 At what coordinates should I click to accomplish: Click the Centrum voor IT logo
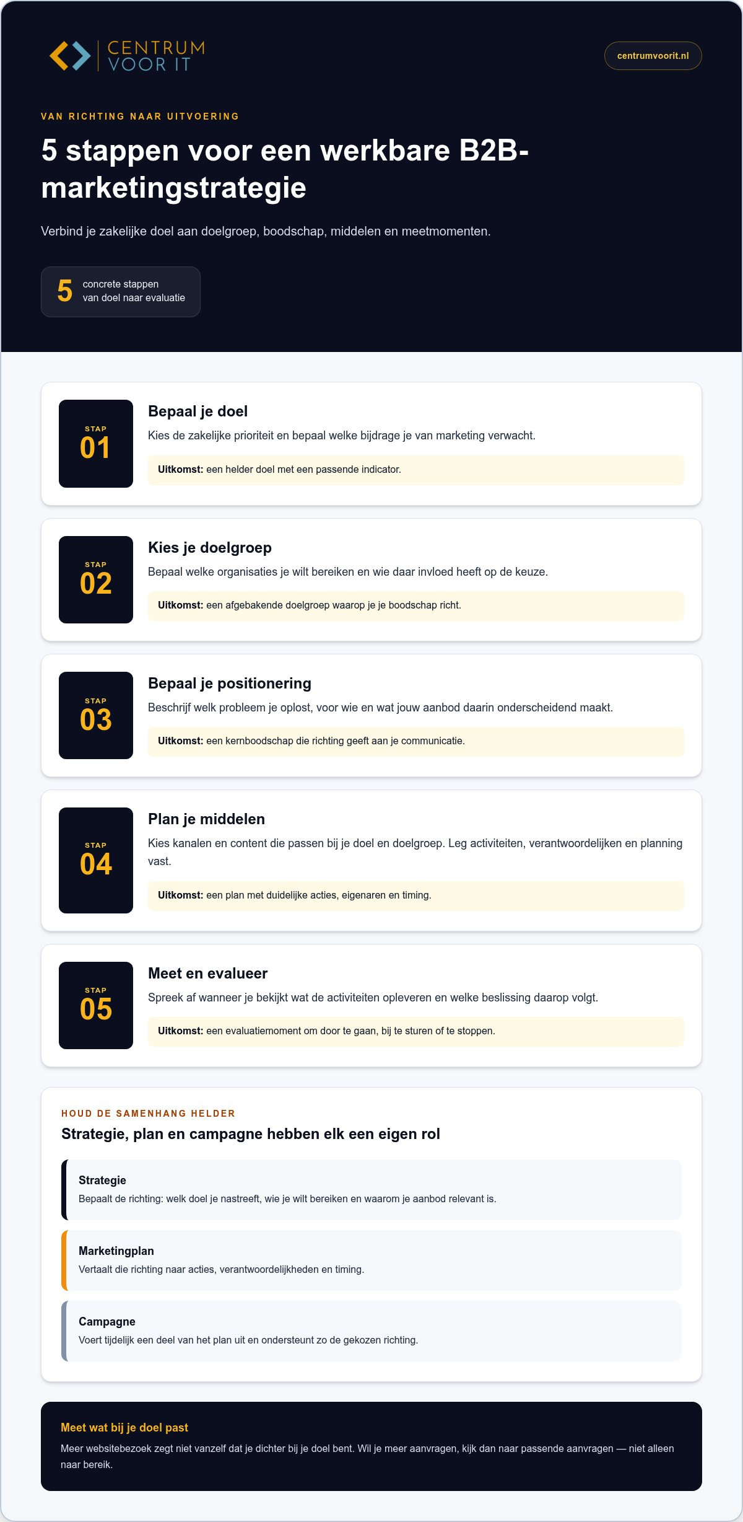coord(127,56)
